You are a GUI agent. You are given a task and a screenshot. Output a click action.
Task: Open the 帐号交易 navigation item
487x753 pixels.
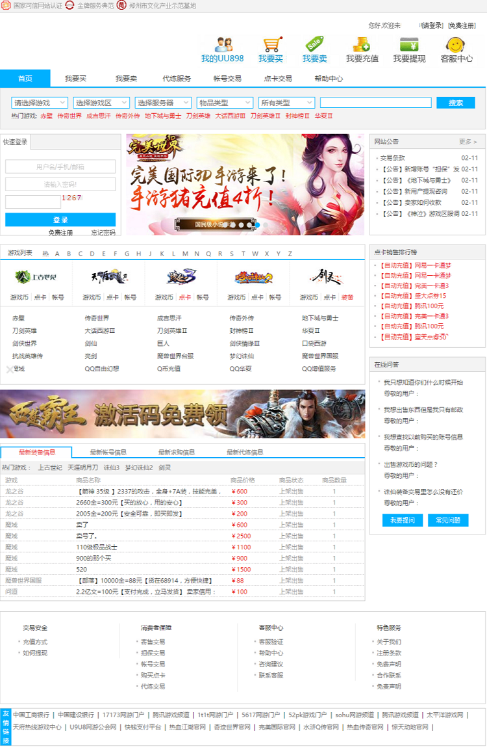pos(227,79)
